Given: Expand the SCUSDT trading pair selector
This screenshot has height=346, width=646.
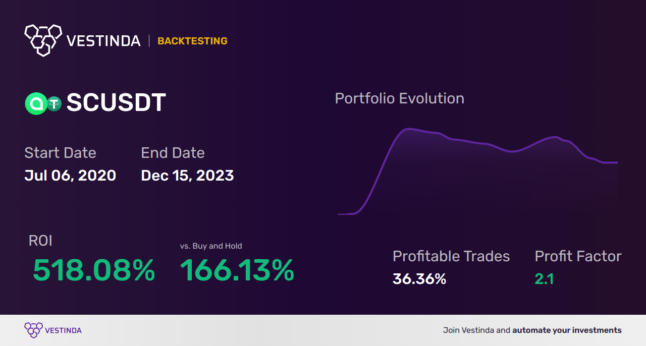Looking at the screenshot, I should point(116,102).
